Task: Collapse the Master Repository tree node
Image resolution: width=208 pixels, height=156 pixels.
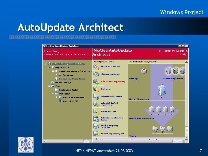Action: point(53,71)
